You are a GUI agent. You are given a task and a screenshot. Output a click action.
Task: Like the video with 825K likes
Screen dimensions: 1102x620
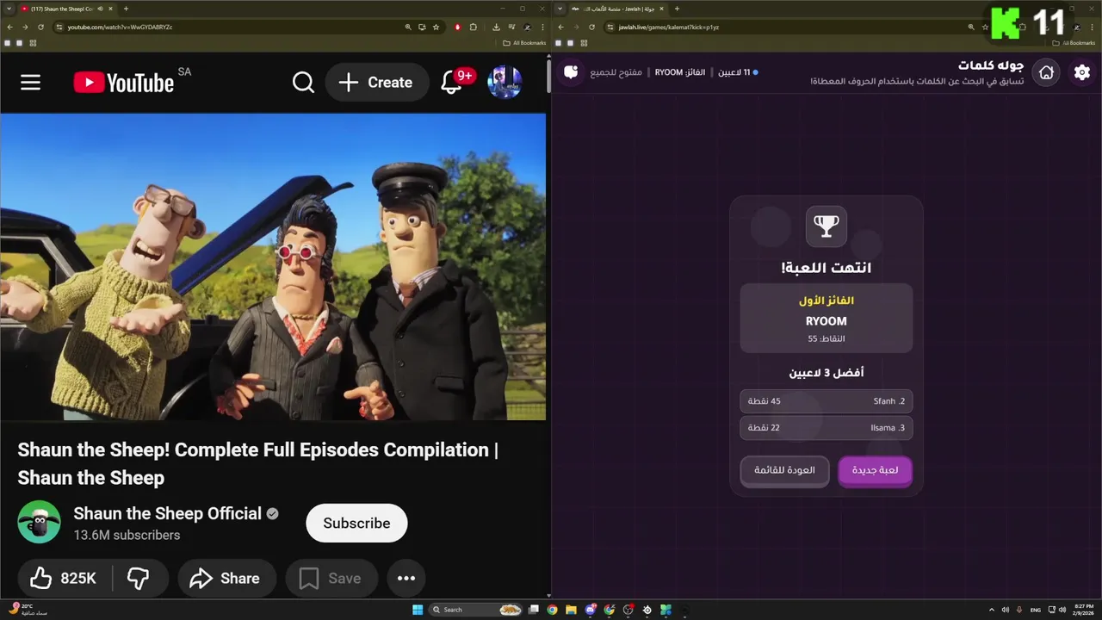[64, 578]
